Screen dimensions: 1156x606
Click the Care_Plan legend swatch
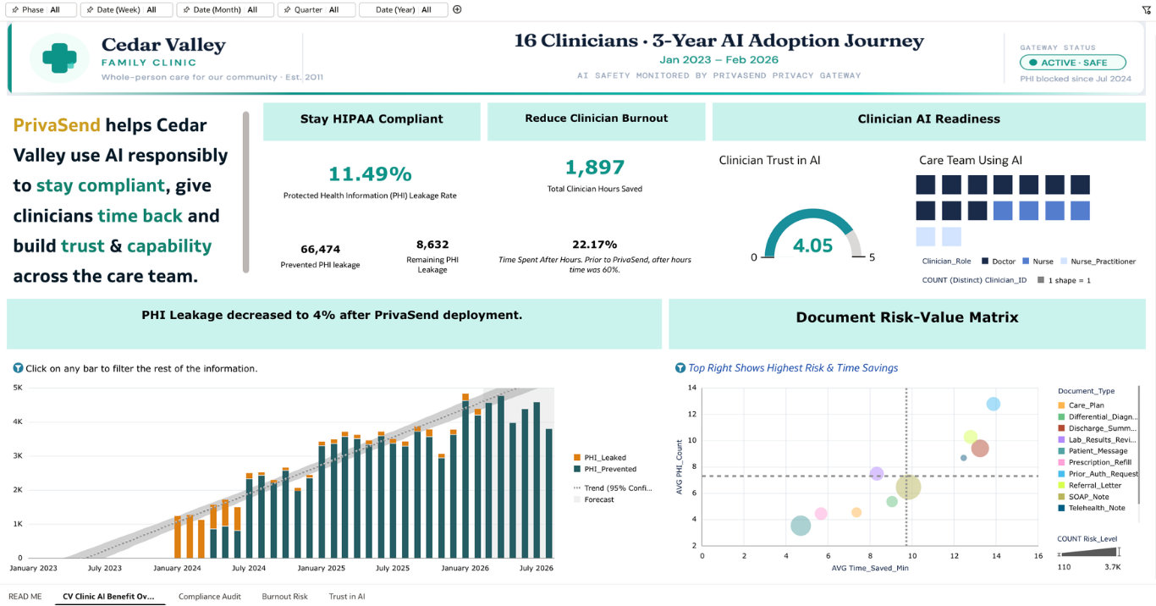point(1061,405)
